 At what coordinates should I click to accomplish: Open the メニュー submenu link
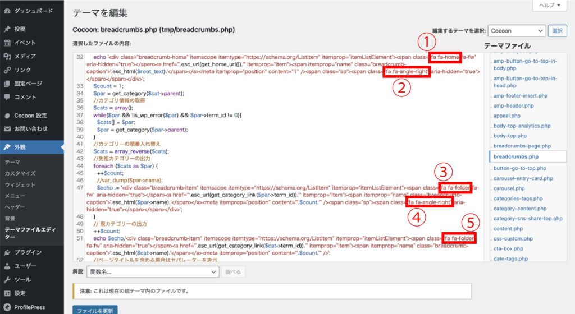coord(15,196)
